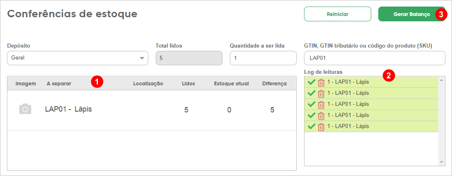Viewport: 452px width, 176px height.
Task: Focus the Quantidade a ser lida field
Action: point(263,58)
